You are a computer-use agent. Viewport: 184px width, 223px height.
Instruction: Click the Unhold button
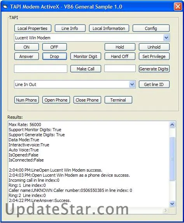pyautogui.click(x=154, y=47)
